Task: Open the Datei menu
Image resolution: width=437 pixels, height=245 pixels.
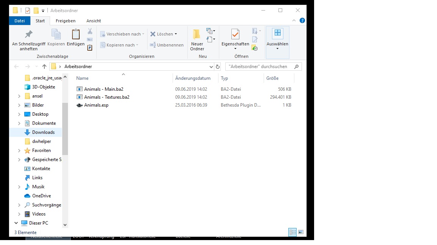Action: (20, 21)
